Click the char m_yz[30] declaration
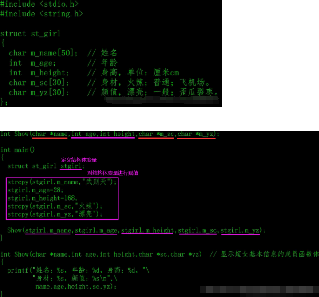The height and width of the screenshot is (297, 319). click(x=39, y=92)
